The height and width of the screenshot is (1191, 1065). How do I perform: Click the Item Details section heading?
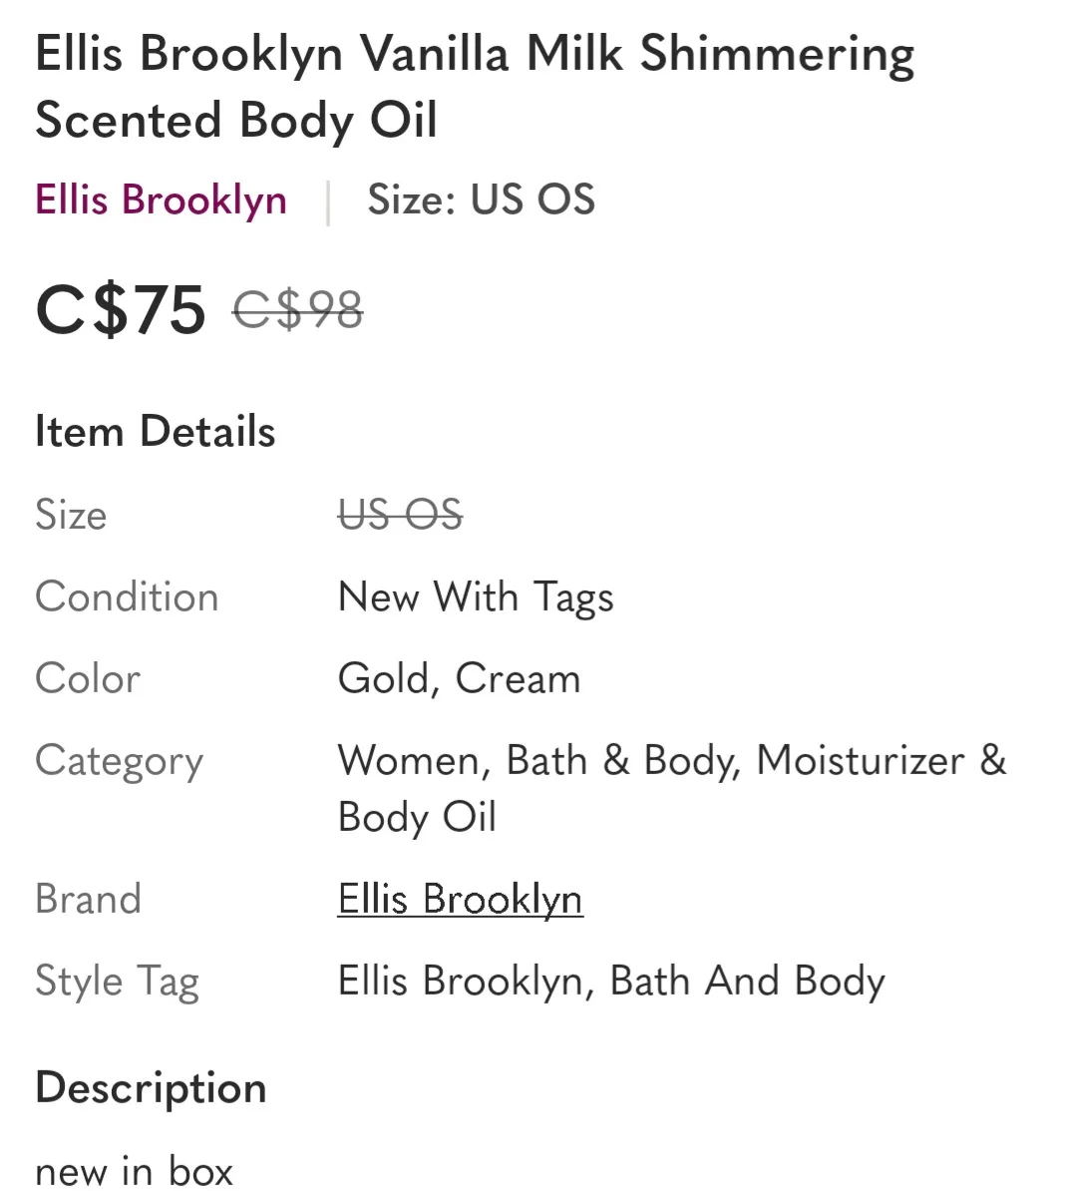tap(155, 431)
